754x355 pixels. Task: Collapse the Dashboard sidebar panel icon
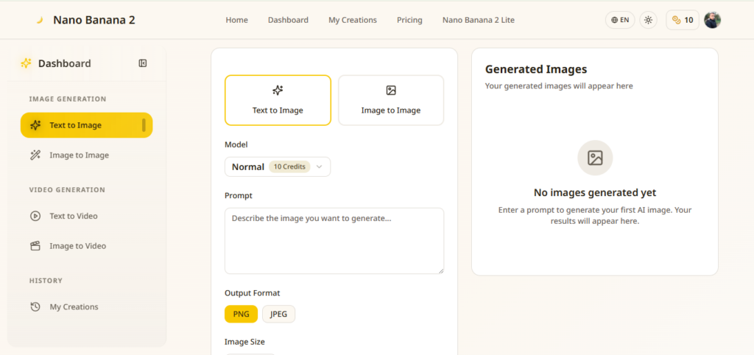[142, 63]
